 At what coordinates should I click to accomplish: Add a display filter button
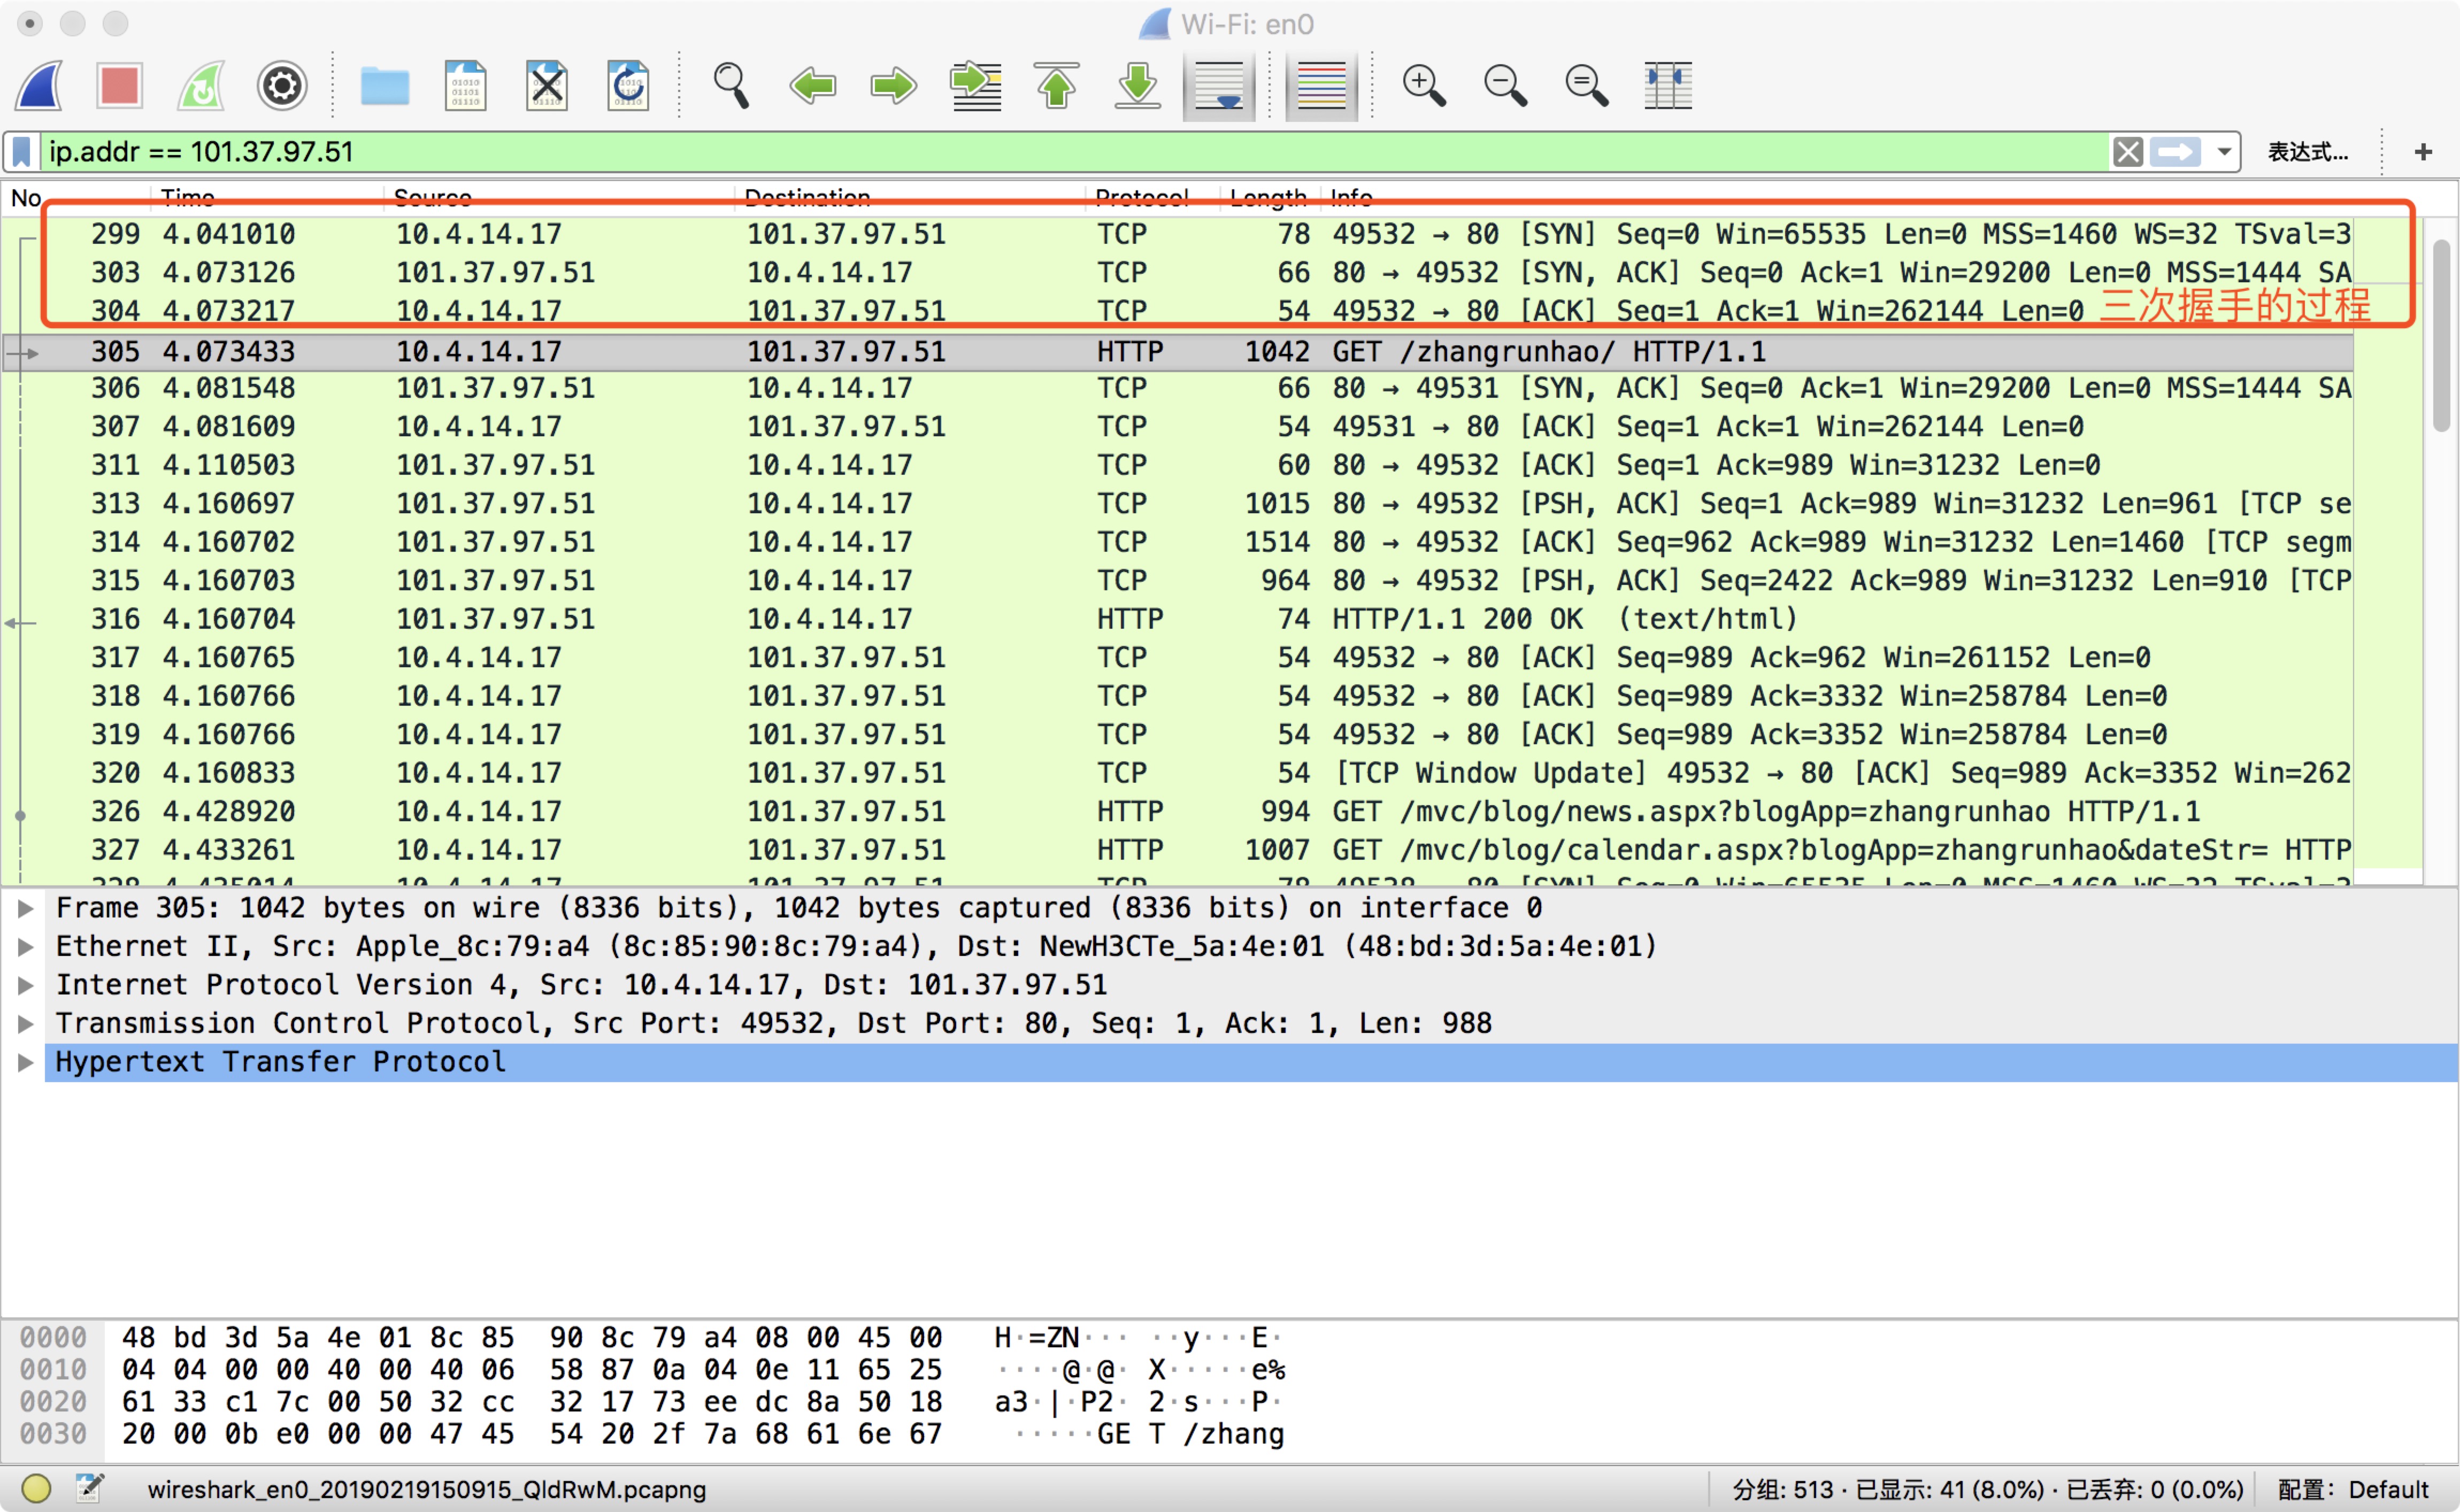[2423, 152]
